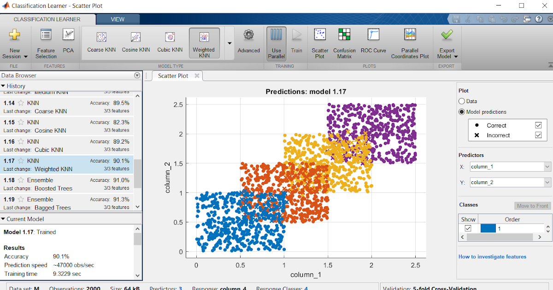Select the Data radio button
Screen dimensions: 553x290
[x=462, y=101]
